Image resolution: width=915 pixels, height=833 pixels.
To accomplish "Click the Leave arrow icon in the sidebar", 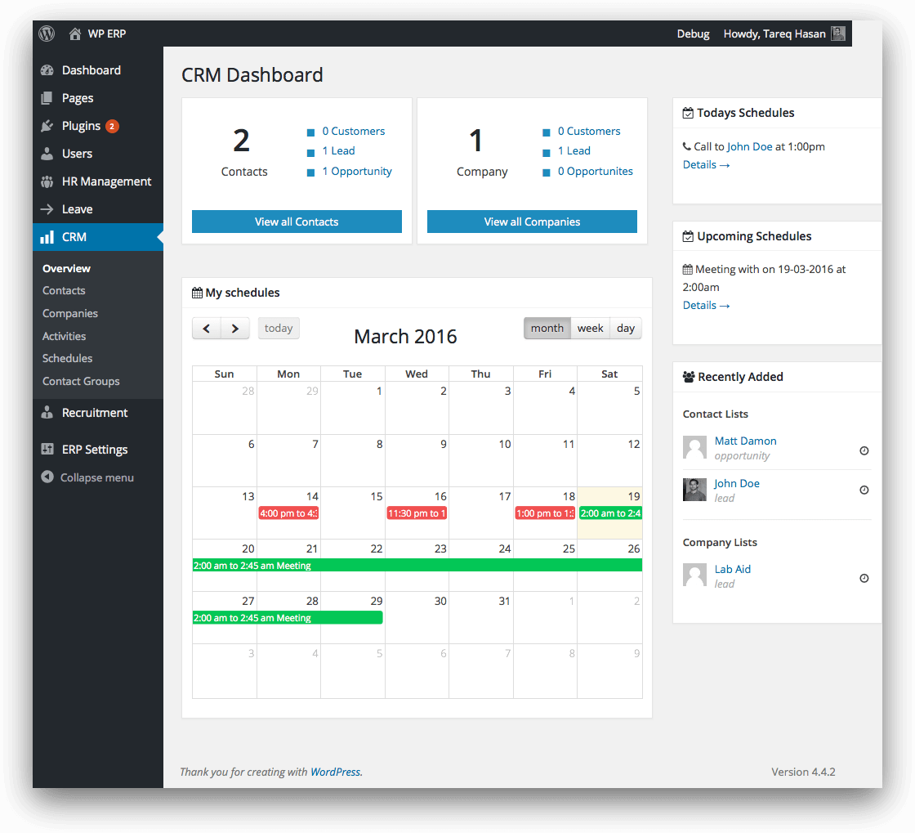I will coord(47,209).
